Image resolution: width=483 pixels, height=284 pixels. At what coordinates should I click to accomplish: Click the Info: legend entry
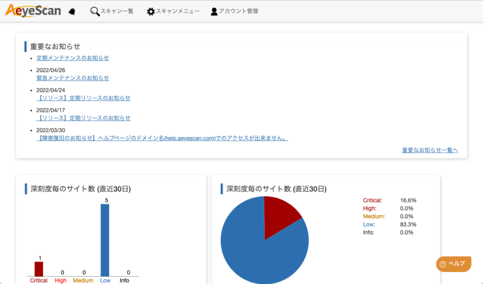pyautogui.click(x=368, y=233)
